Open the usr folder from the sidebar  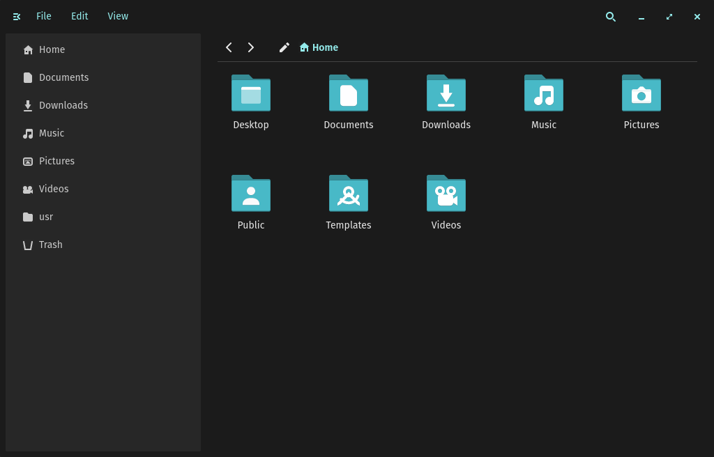click(46, 217)
